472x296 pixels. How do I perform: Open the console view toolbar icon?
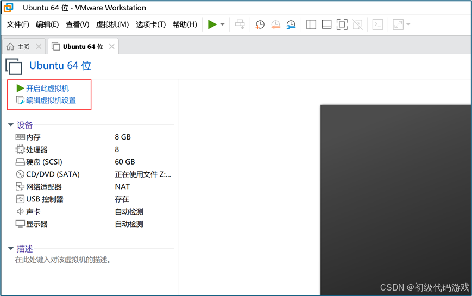[378, 24]
